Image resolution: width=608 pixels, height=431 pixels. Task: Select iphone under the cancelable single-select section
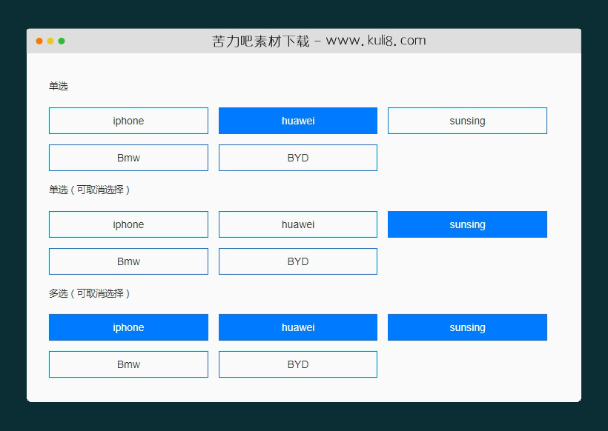[x=128, y=224]
